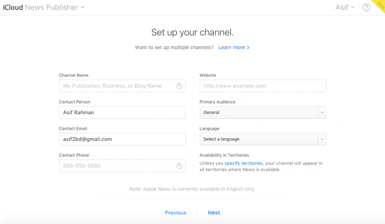Go back with the Previous button
385x224 pixels.
point(175,212)
